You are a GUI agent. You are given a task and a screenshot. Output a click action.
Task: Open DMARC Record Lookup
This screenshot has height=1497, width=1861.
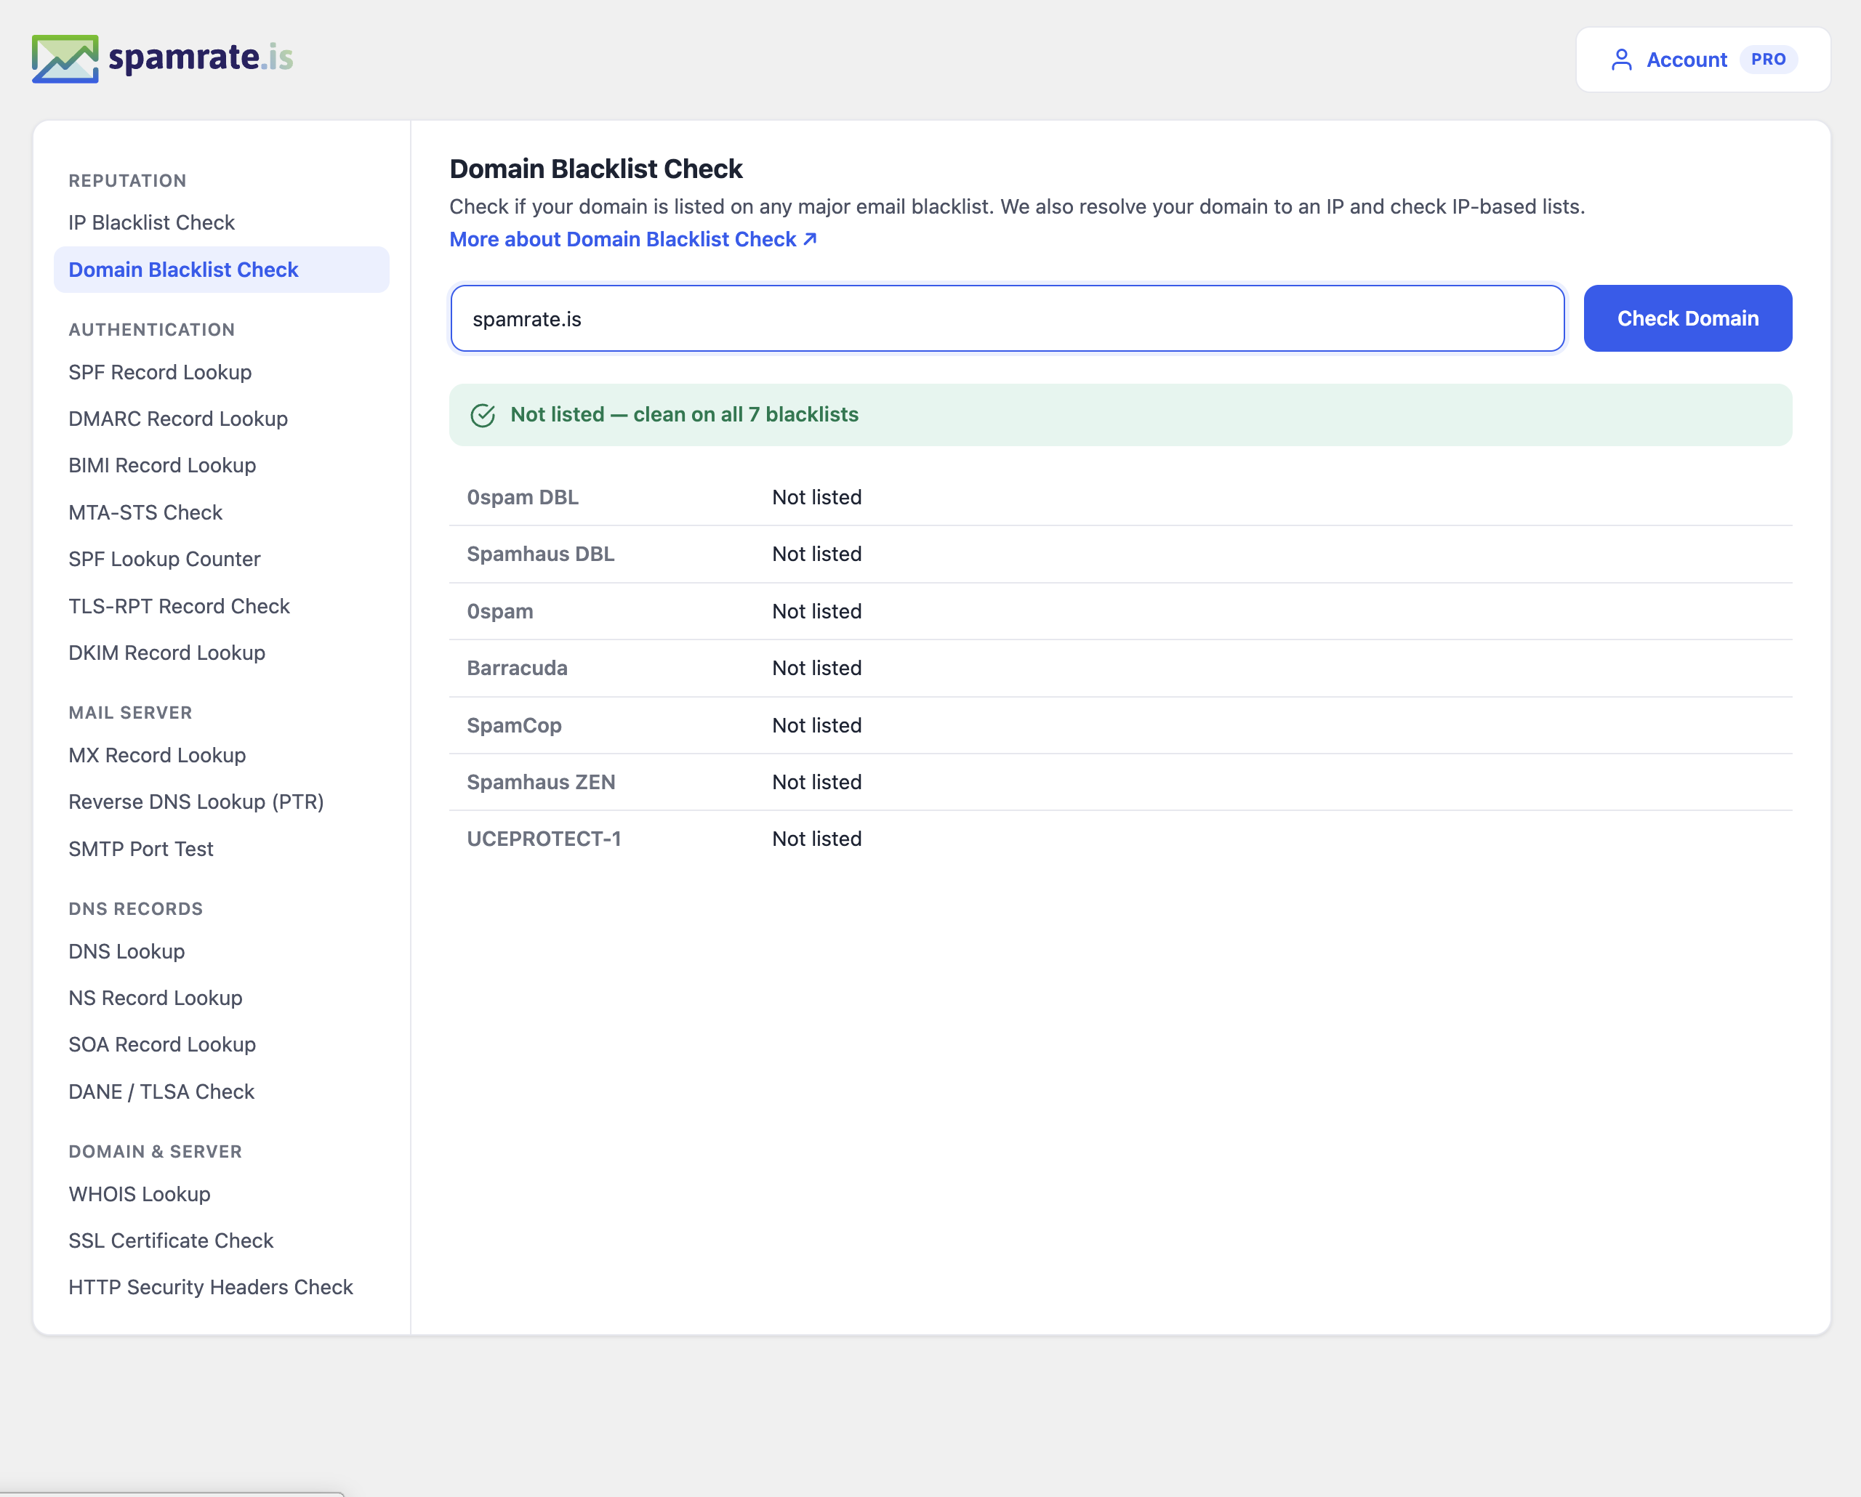click(x=178, y=419)
